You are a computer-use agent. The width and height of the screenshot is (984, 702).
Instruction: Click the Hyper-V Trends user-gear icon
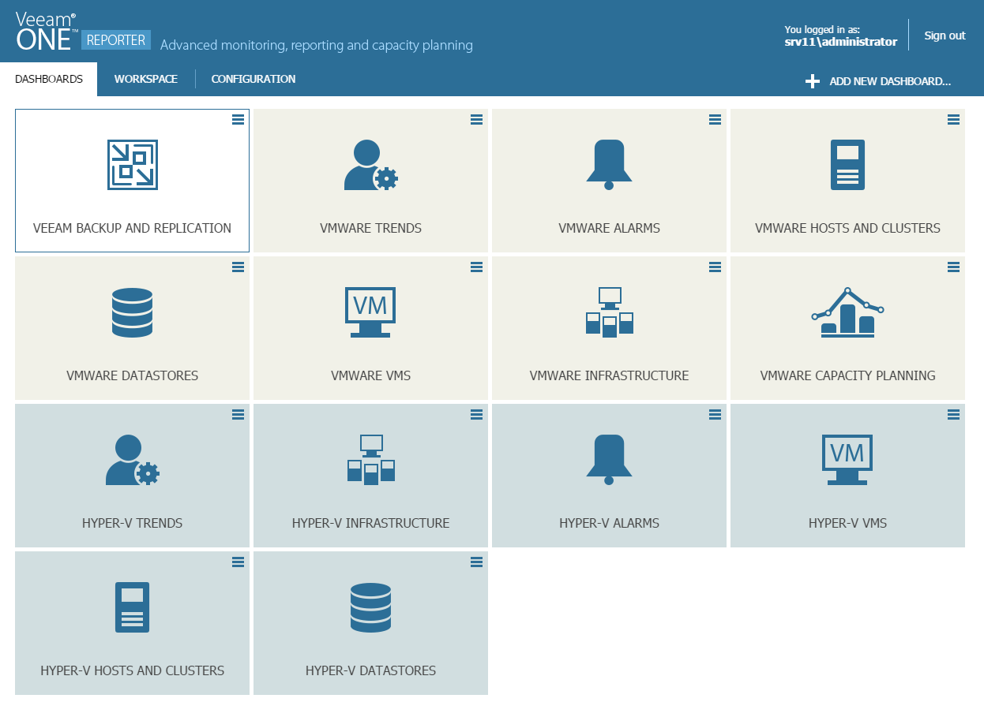[x=132, y=460]
